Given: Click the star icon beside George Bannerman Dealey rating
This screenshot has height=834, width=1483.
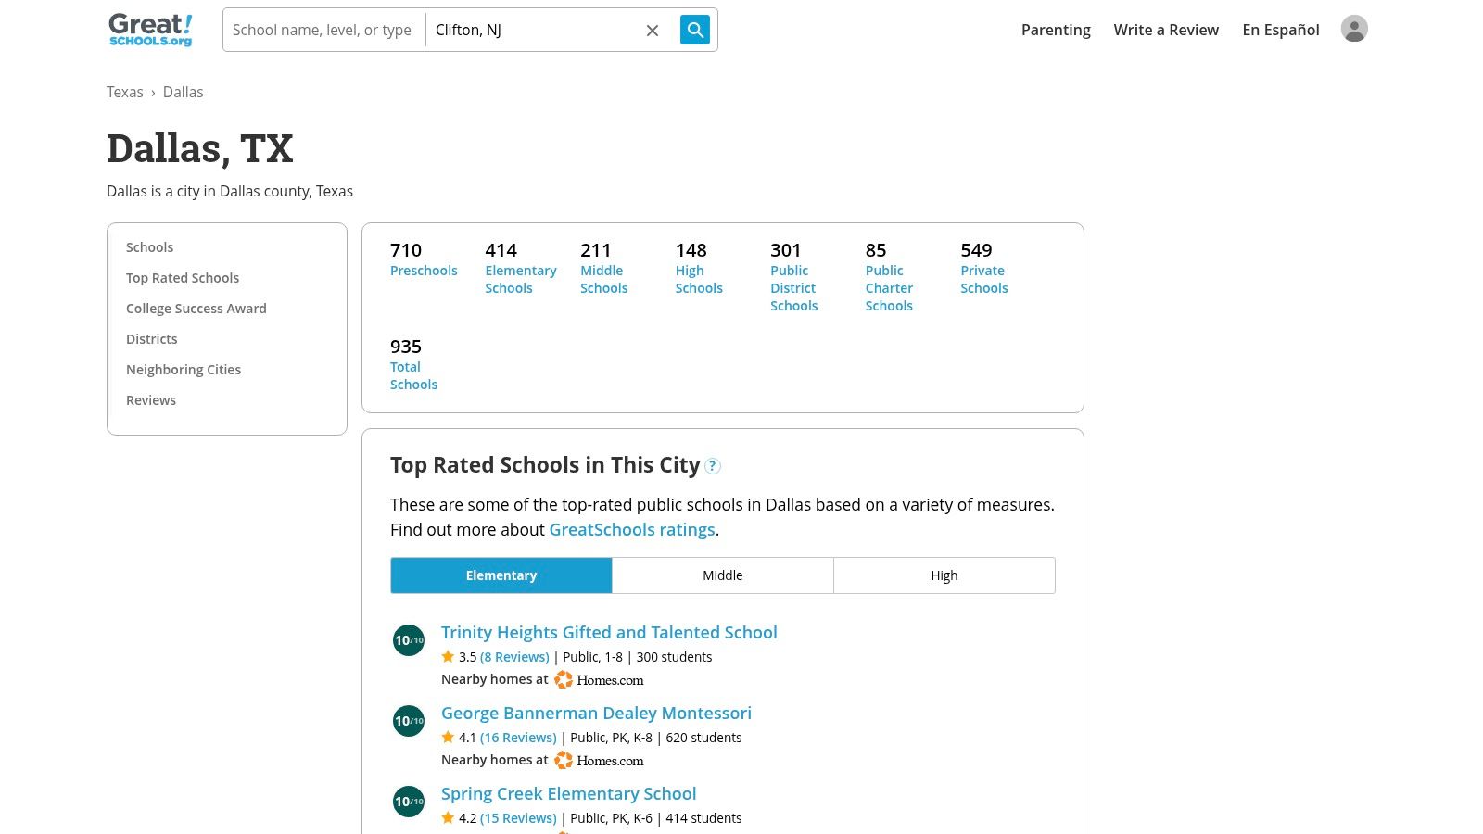Looking at the screenshot, I should (448, 737).
